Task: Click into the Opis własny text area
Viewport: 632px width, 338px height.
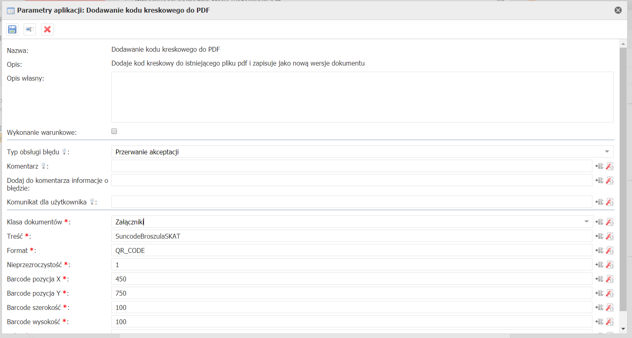Action: [362, 97]
